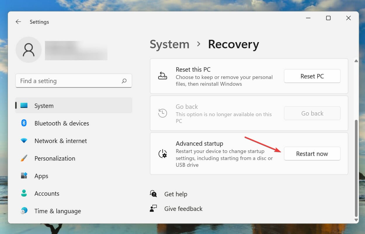Close the Settings window
The image size is (365, 234).
point(348,18)
